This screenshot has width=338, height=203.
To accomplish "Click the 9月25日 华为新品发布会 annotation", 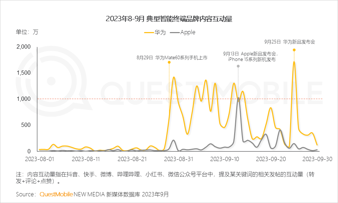I will pos(289,42).
